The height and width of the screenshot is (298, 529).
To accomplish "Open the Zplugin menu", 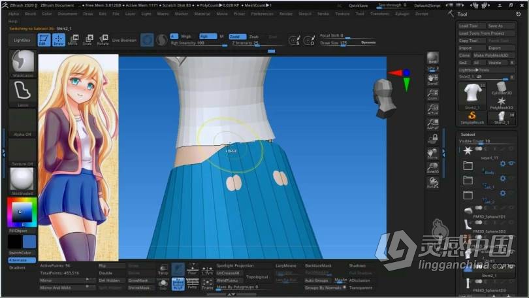I will coord(402,14).
